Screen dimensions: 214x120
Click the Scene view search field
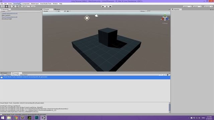tap(158, 11)
